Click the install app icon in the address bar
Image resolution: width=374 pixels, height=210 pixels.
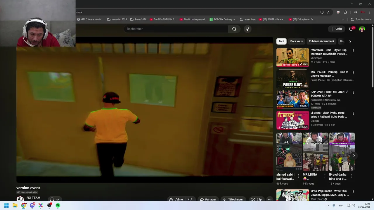point(322,12)
